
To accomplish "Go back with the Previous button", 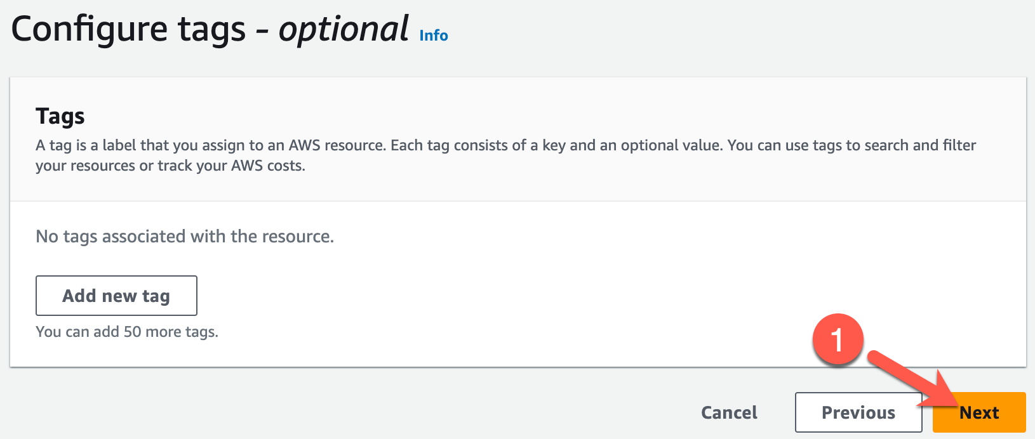I will pyautogui.click(x=858, y=412).
